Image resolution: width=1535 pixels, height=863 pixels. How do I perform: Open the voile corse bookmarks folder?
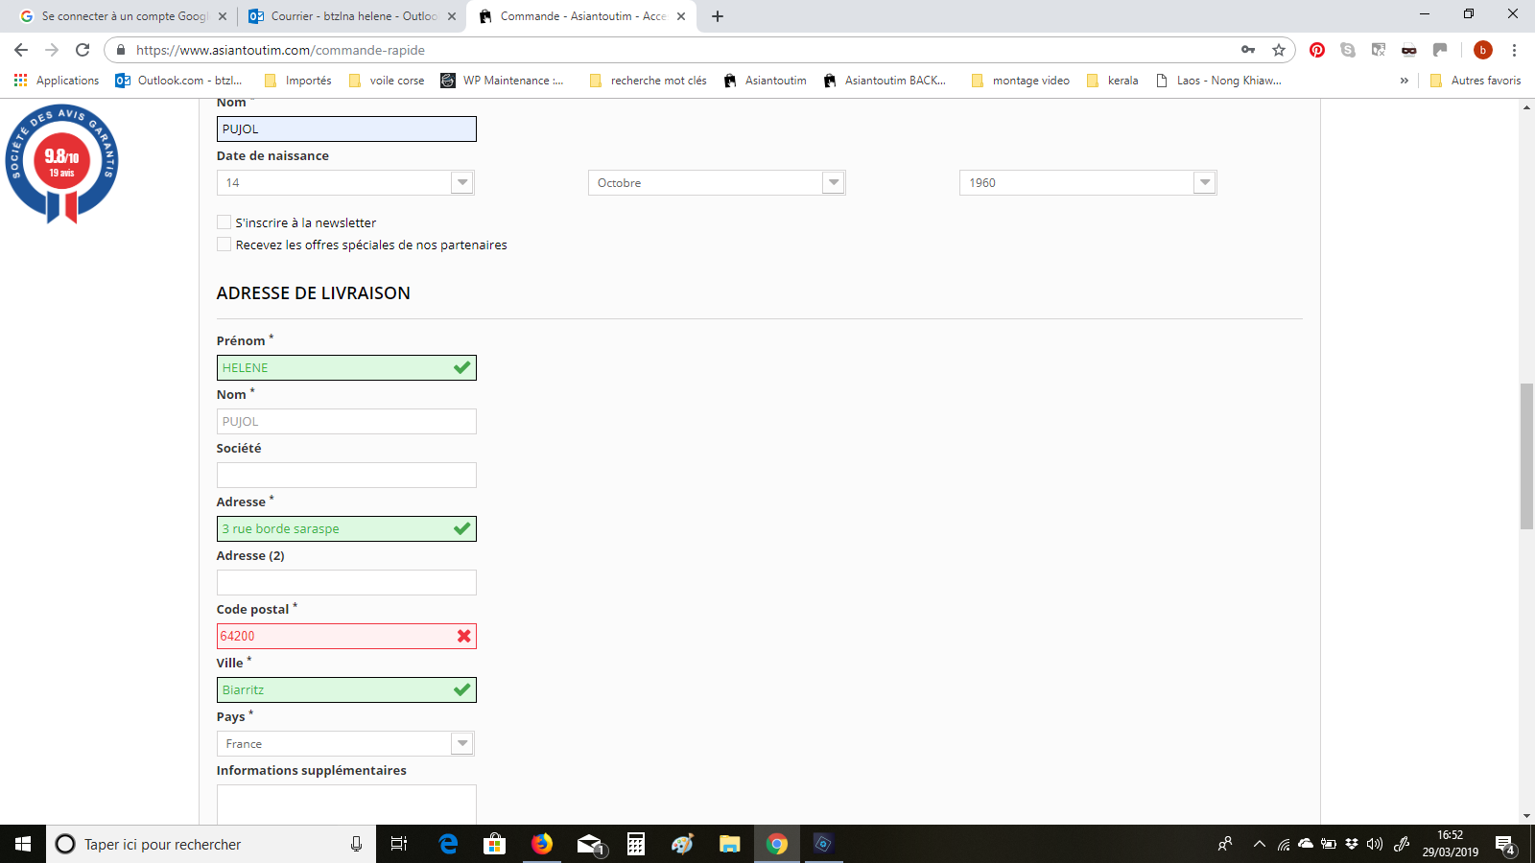coord(387,81)
